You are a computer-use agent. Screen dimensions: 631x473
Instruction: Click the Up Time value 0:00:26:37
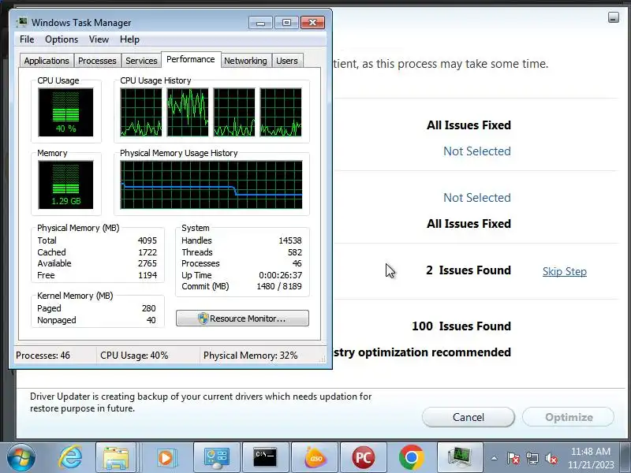click(280, 275)
